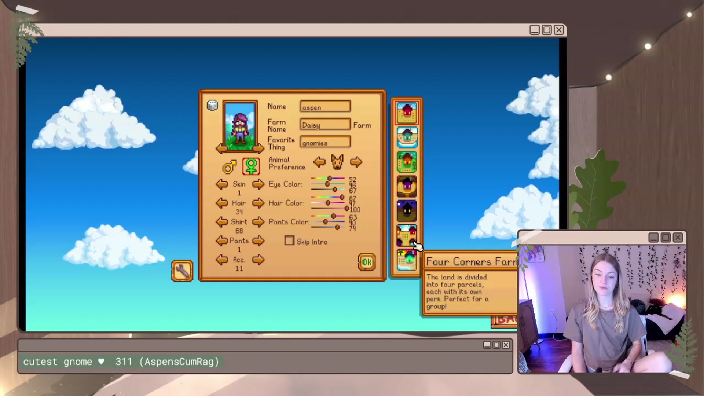Adjust Pants Color hue slider at 63
This screenshot has height=396, width=704.
click(x=328, y=216)
